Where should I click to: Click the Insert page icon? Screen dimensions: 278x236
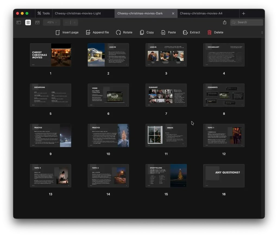click(x=58, y=32)
